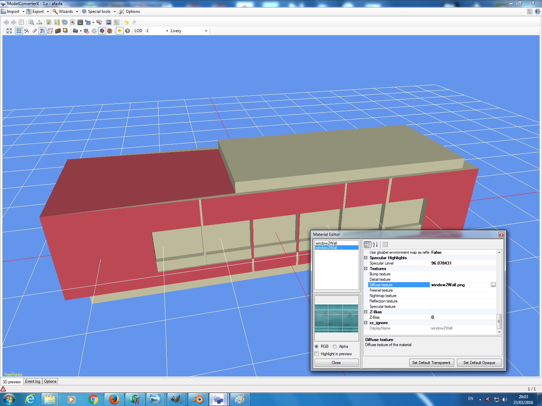Click the sun lighting icon
This screenshot has width=542, height=406.
click(x=120, y=31)
